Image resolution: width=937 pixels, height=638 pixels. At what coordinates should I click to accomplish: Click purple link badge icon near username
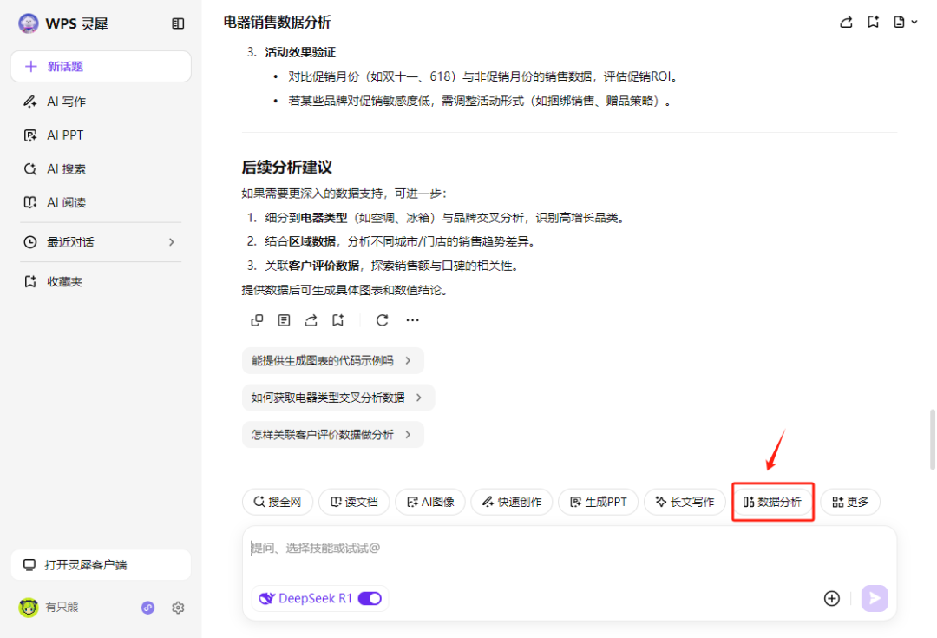pyautogui.click(x=147, y=608)
